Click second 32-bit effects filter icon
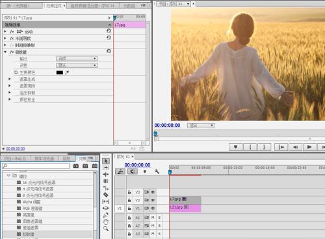Screen dimensions: 325x239 [x=85, y=166]
